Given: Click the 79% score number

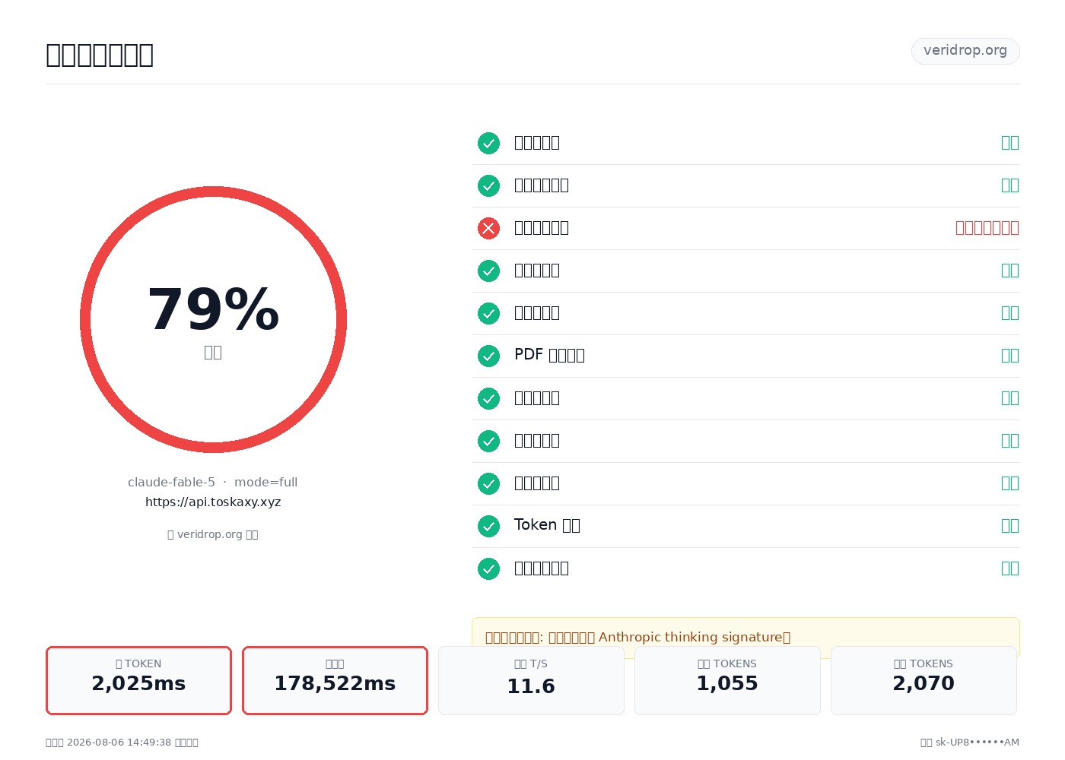Looking at the screenshot, I should (213, 310).
